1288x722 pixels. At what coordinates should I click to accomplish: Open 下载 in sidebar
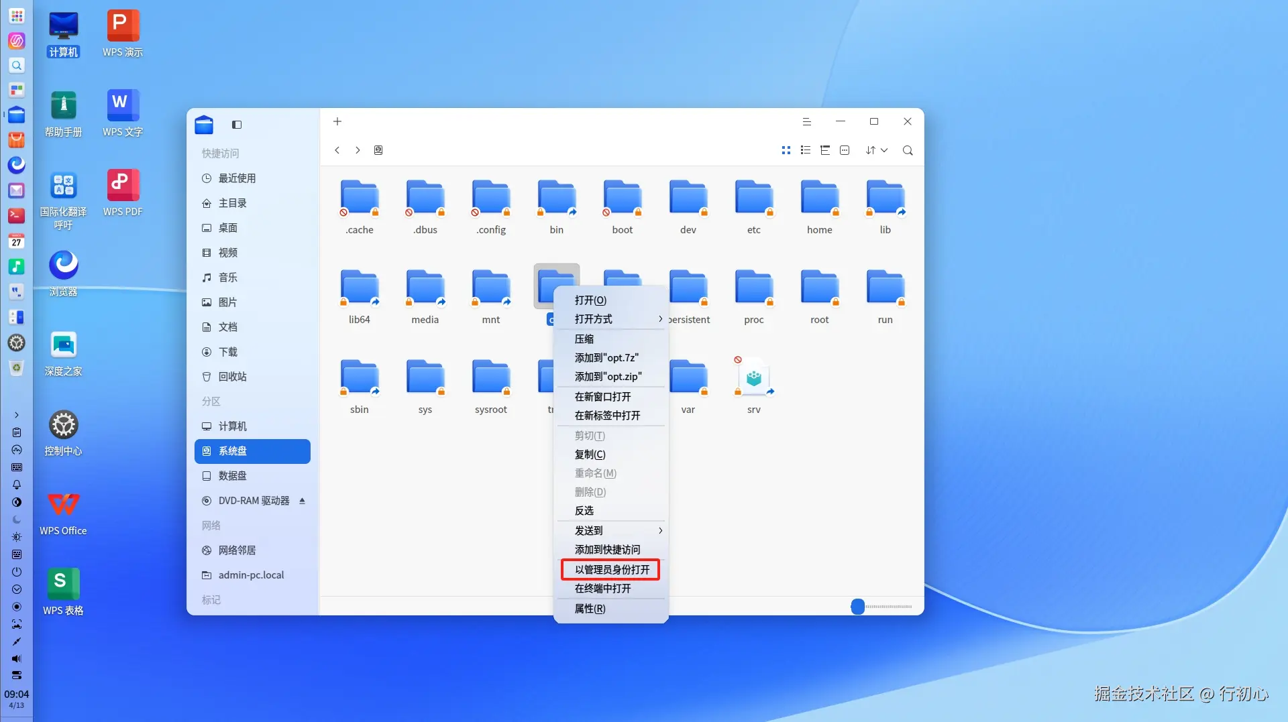point(252,352)
